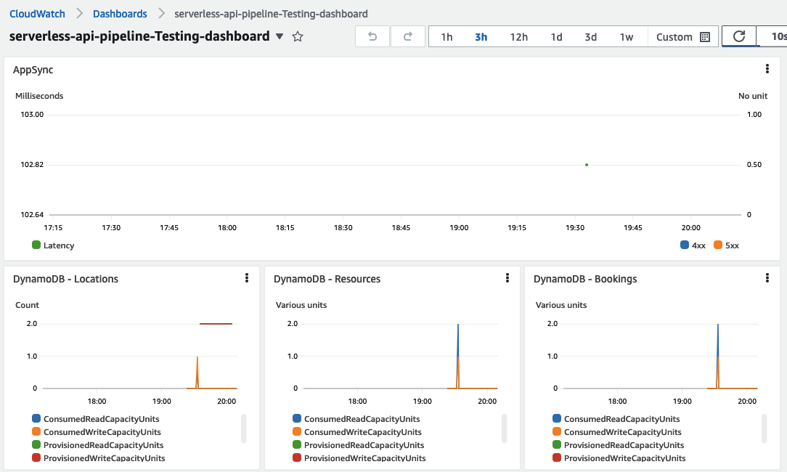Toggle ProvisionedWriteCapacityUnits in Bookings legend
787x472 pixels.
(x=619, y=458)
